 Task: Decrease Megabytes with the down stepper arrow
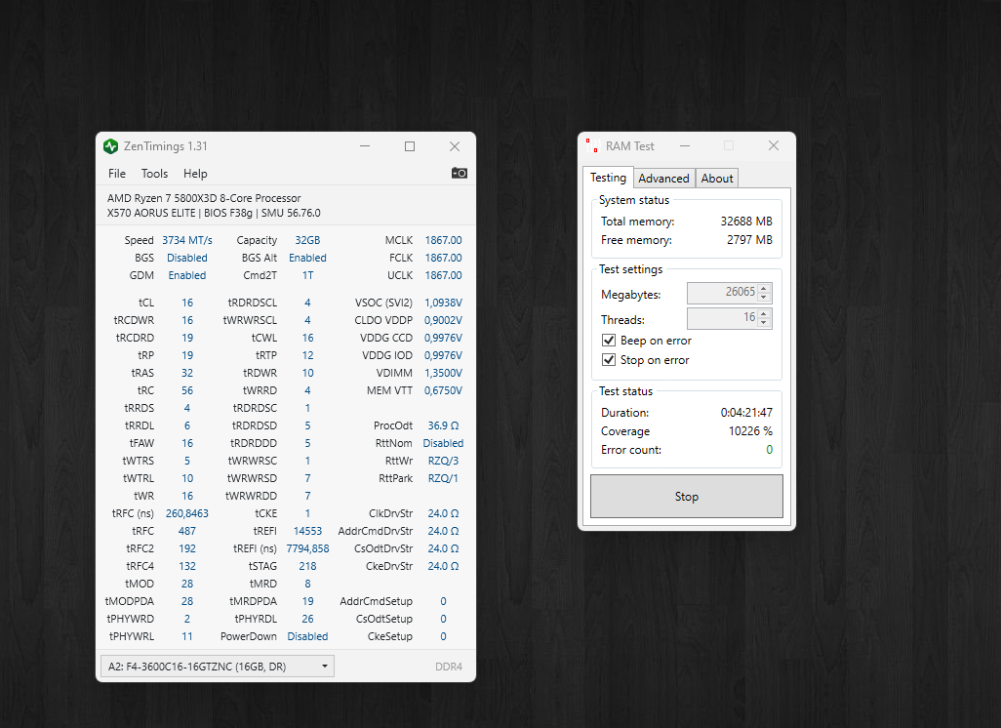click(764, 298)
